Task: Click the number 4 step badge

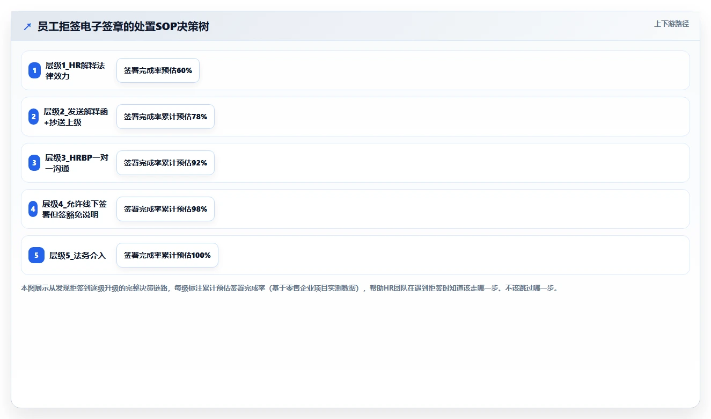Action: (33, 209)
